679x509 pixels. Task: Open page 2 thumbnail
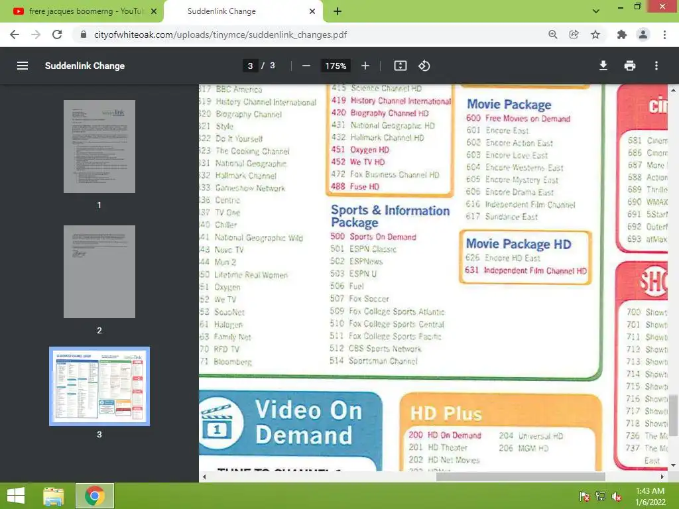pyautogui.click(x=99, y=271)
